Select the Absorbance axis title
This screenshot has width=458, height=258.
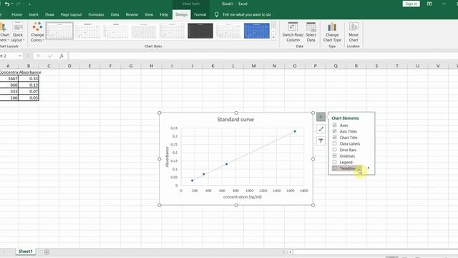coord(167,157)
